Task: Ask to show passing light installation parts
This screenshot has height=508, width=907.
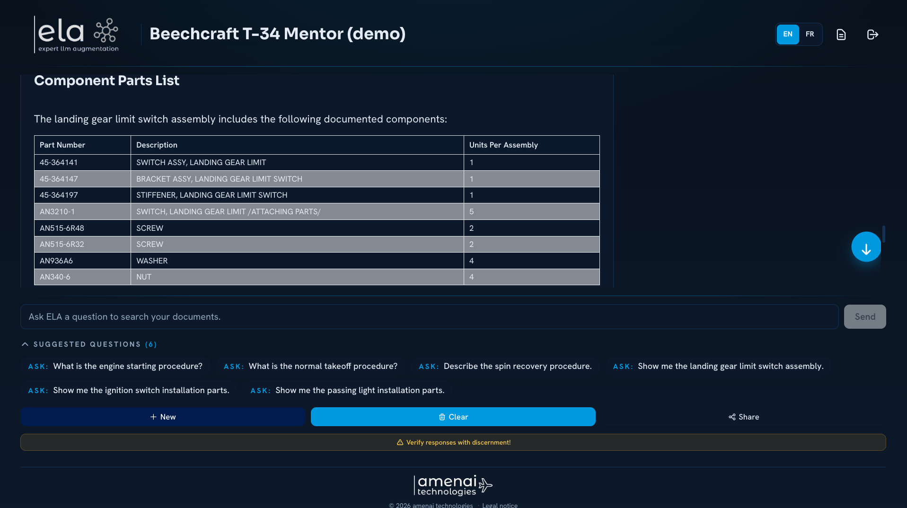Action: tap(348, 390)
